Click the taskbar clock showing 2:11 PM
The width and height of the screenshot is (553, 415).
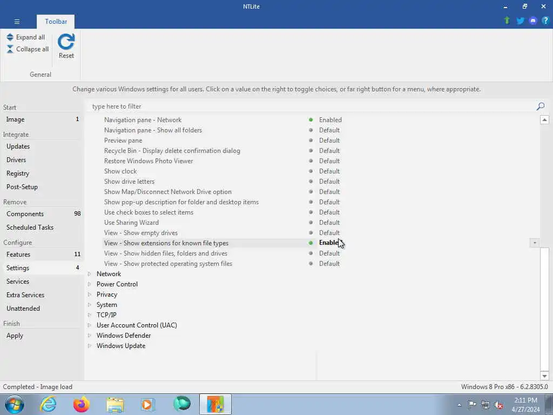coord(525,405)
